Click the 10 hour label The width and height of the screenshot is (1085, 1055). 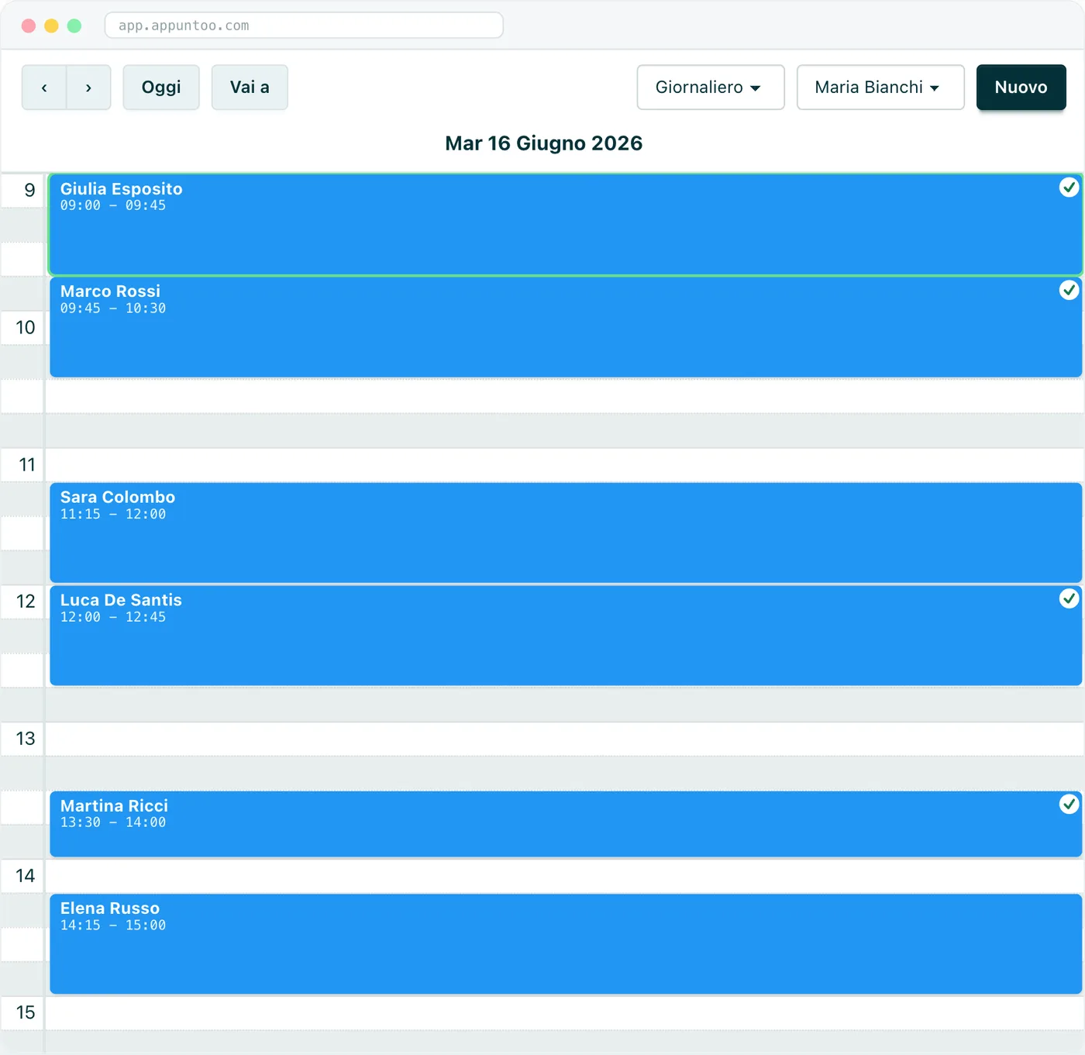[x=26, y=328]
